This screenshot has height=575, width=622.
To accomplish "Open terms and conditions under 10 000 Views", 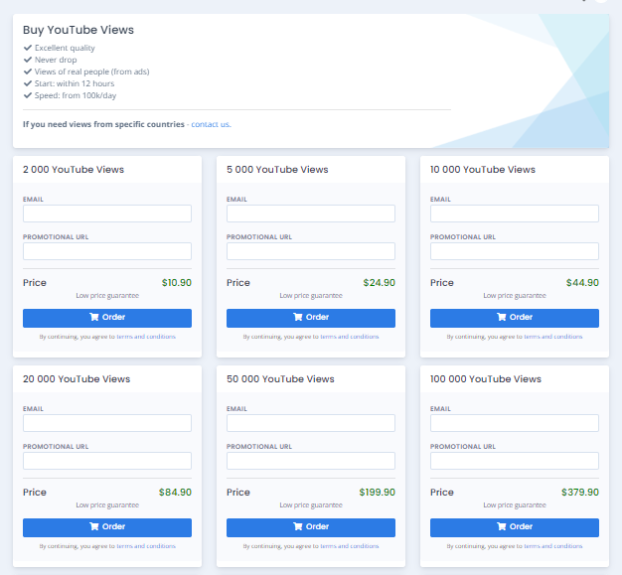I will coord(553,337).
